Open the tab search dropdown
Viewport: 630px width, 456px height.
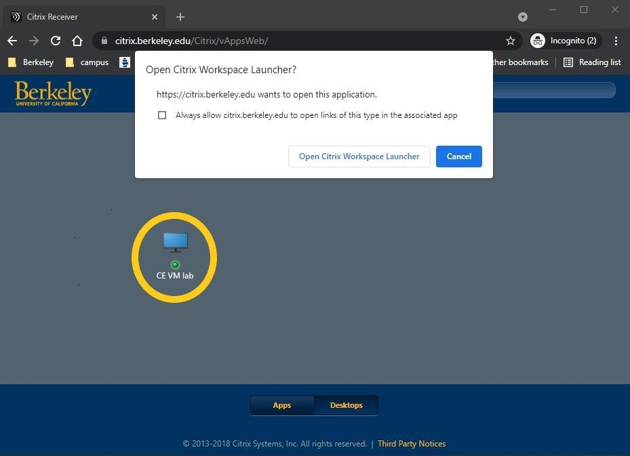(x=523, y=17)
